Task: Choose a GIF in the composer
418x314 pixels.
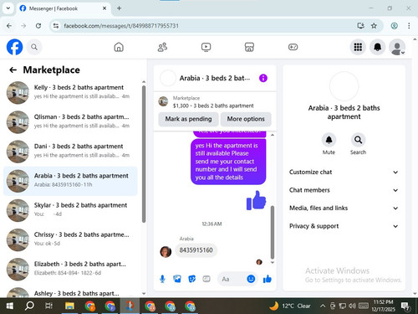Action: point(206,279)
